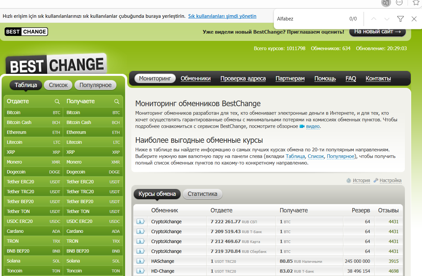Open the видео overview link
422x276 pixels.
click(313, 126)
